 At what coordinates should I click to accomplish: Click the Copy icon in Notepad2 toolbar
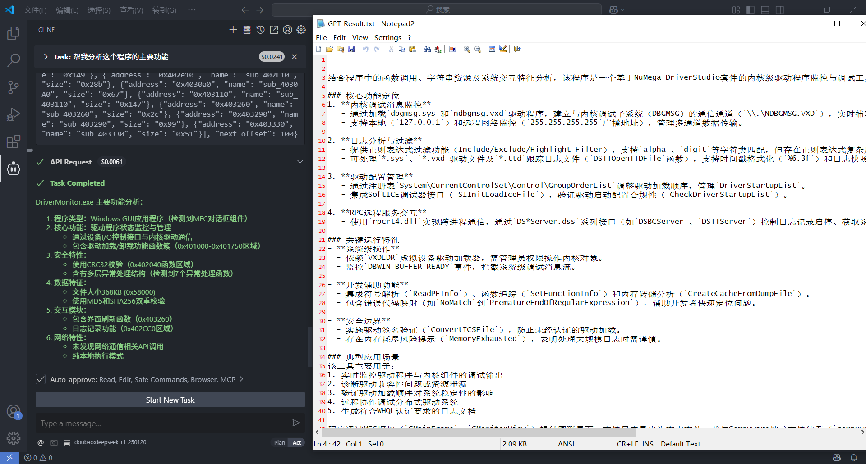click(x=402, y=49)
